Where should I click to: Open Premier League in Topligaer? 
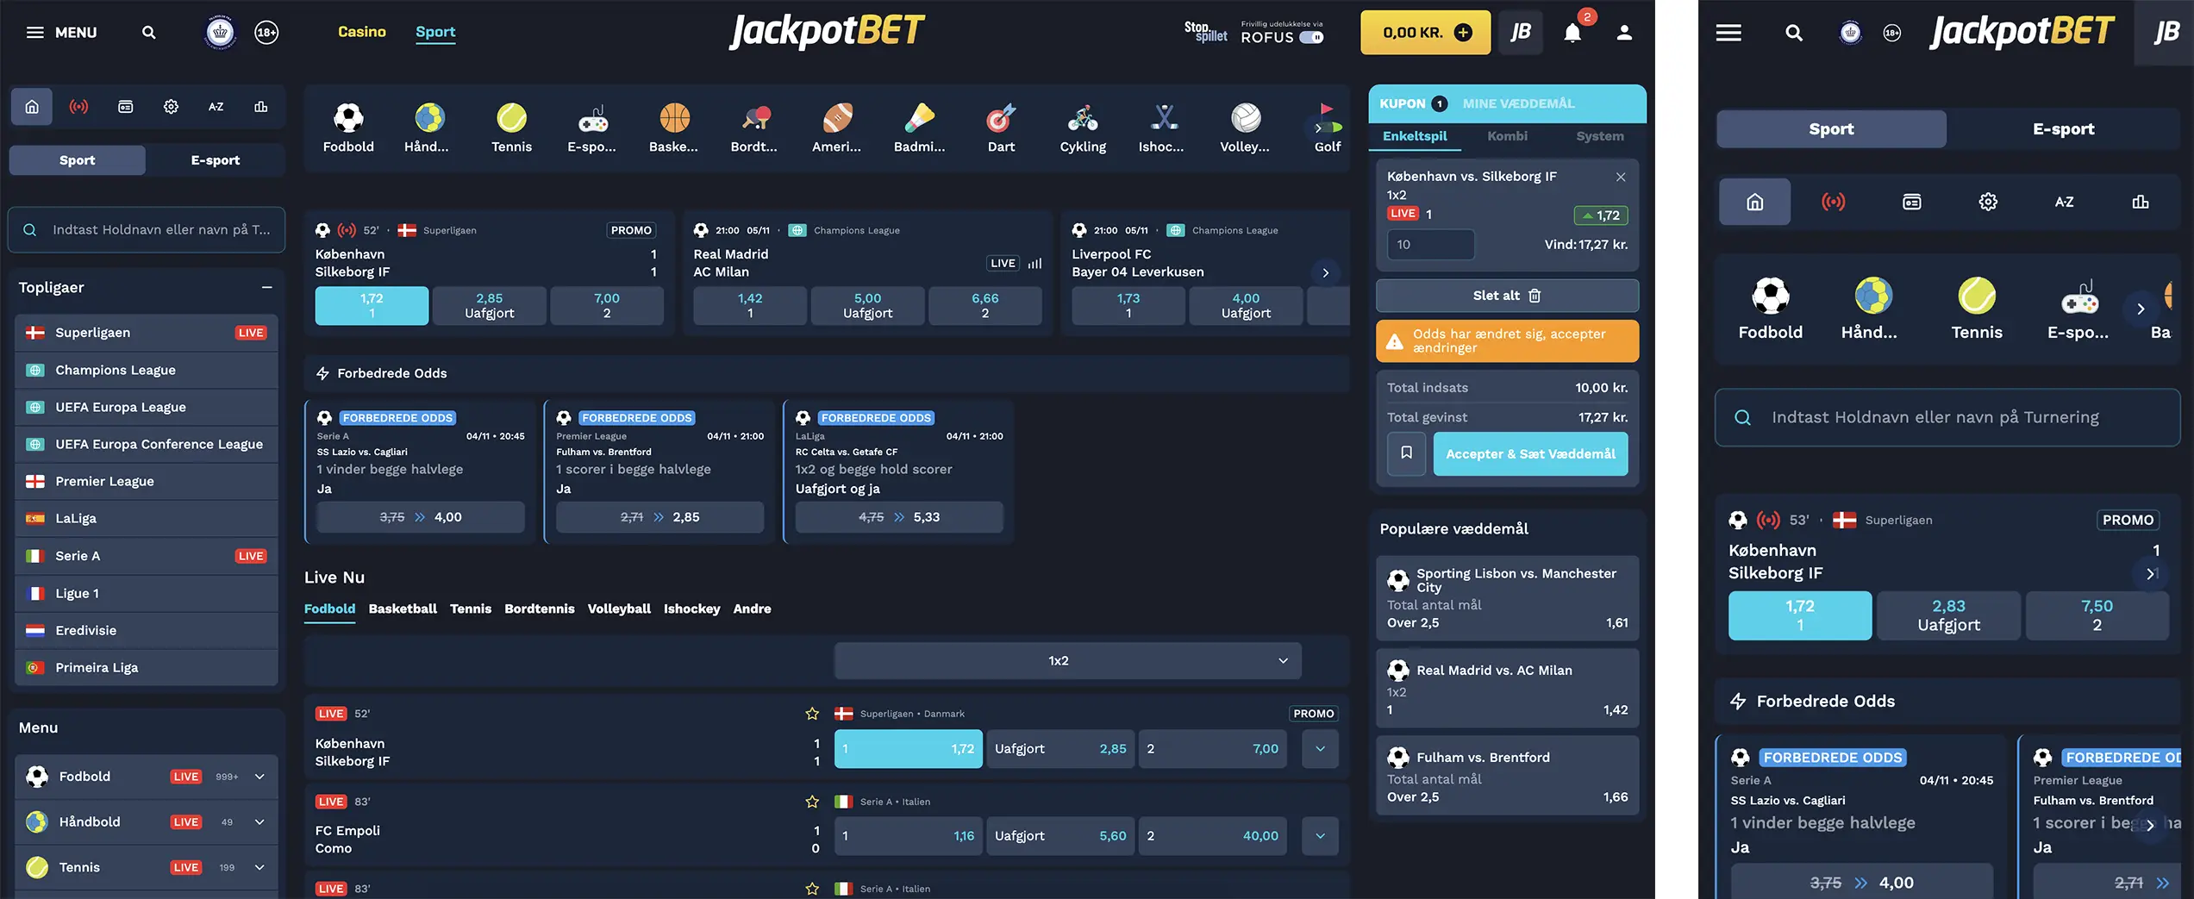(x=147, y=481)
